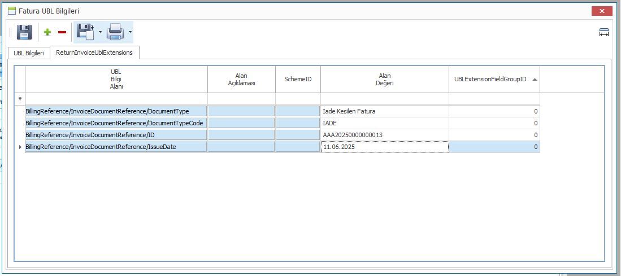
Task: Remove row with red minus icon
Action: tap(62, 32)
